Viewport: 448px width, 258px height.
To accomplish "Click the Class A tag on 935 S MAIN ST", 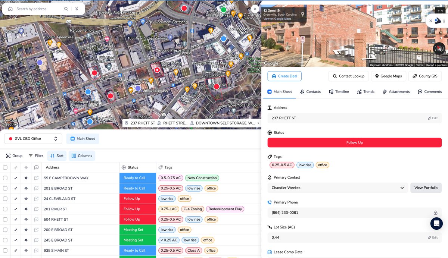I will (194, 251).
